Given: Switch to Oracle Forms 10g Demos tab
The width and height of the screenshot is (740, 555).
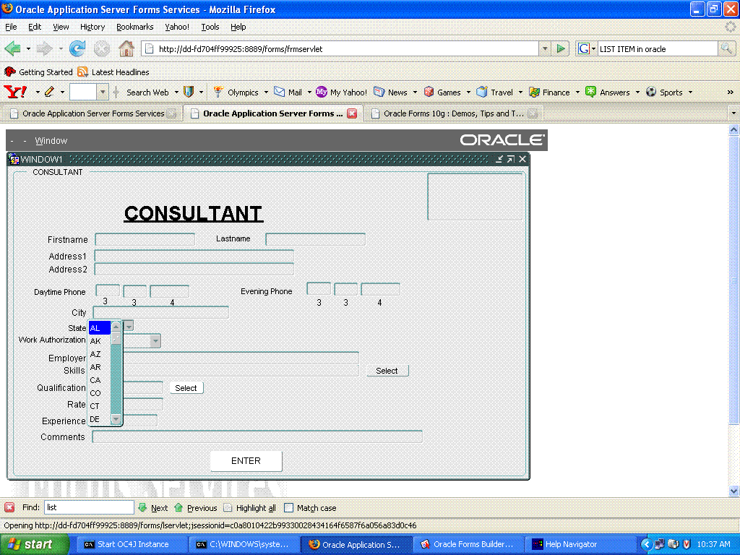Looking at the screenshot, I should [453, 113].
